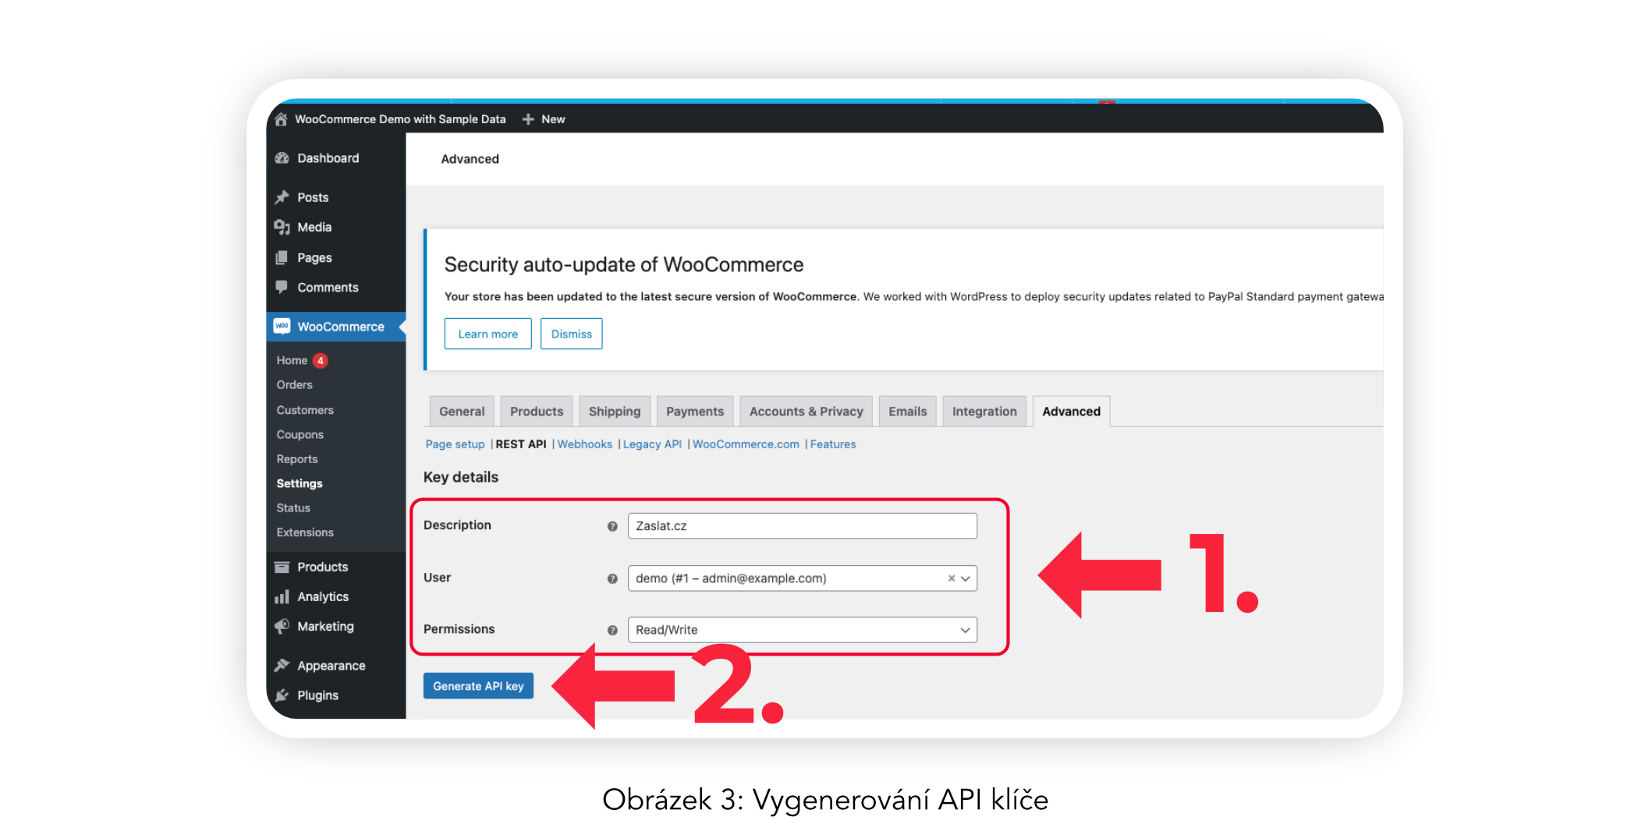
Task: Open the Extensions submenu item
Action: pos(305,532)
